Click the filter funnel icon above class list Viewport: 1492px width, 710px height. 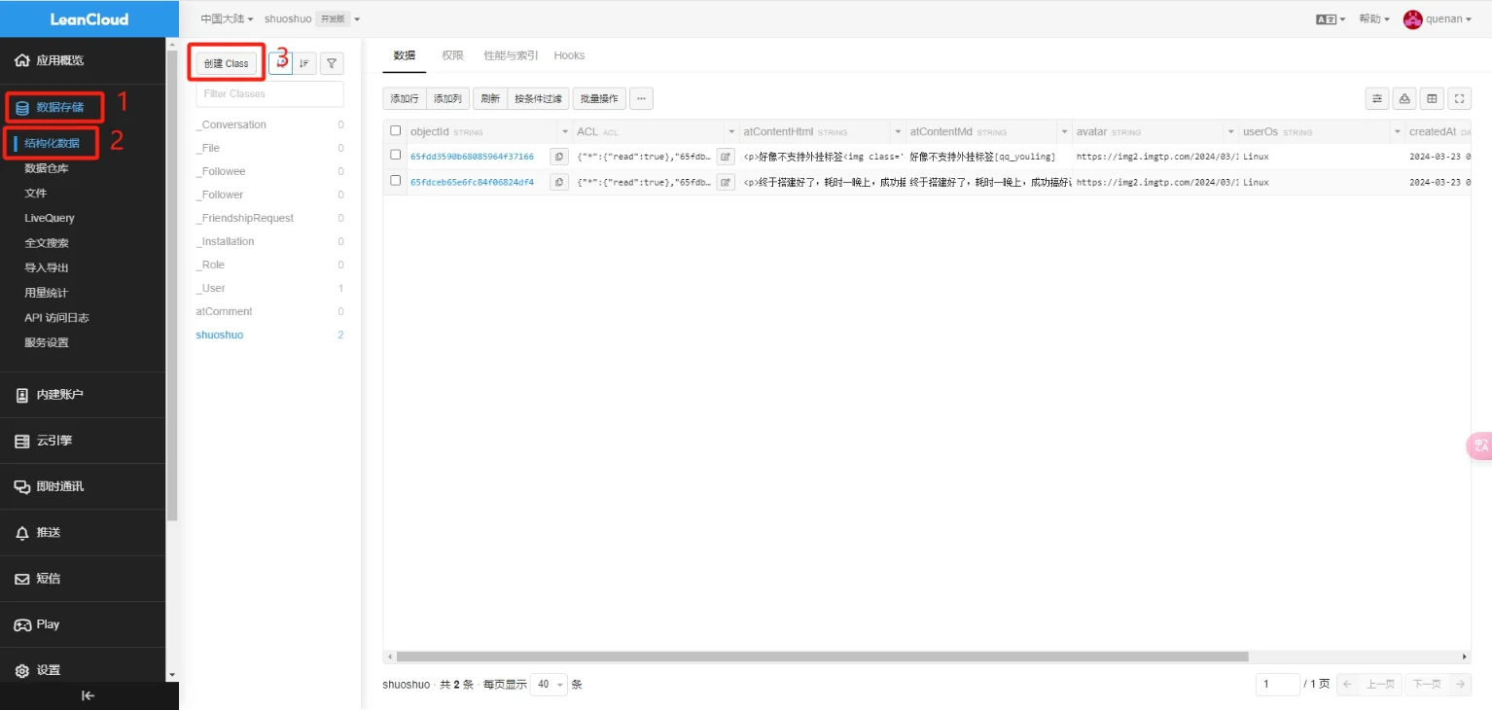pos(332,63)
